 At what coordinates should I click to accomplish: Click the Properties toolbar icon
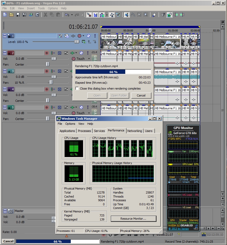tap(37, 15)
